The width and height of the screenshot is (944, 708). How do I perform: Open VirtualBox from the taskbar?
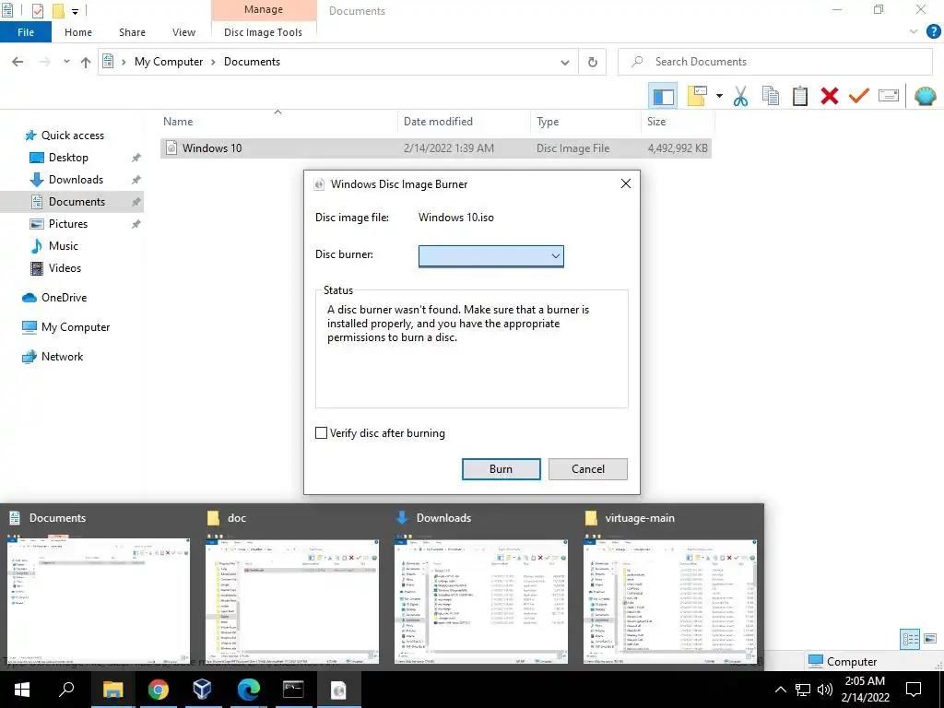point(203,690)
